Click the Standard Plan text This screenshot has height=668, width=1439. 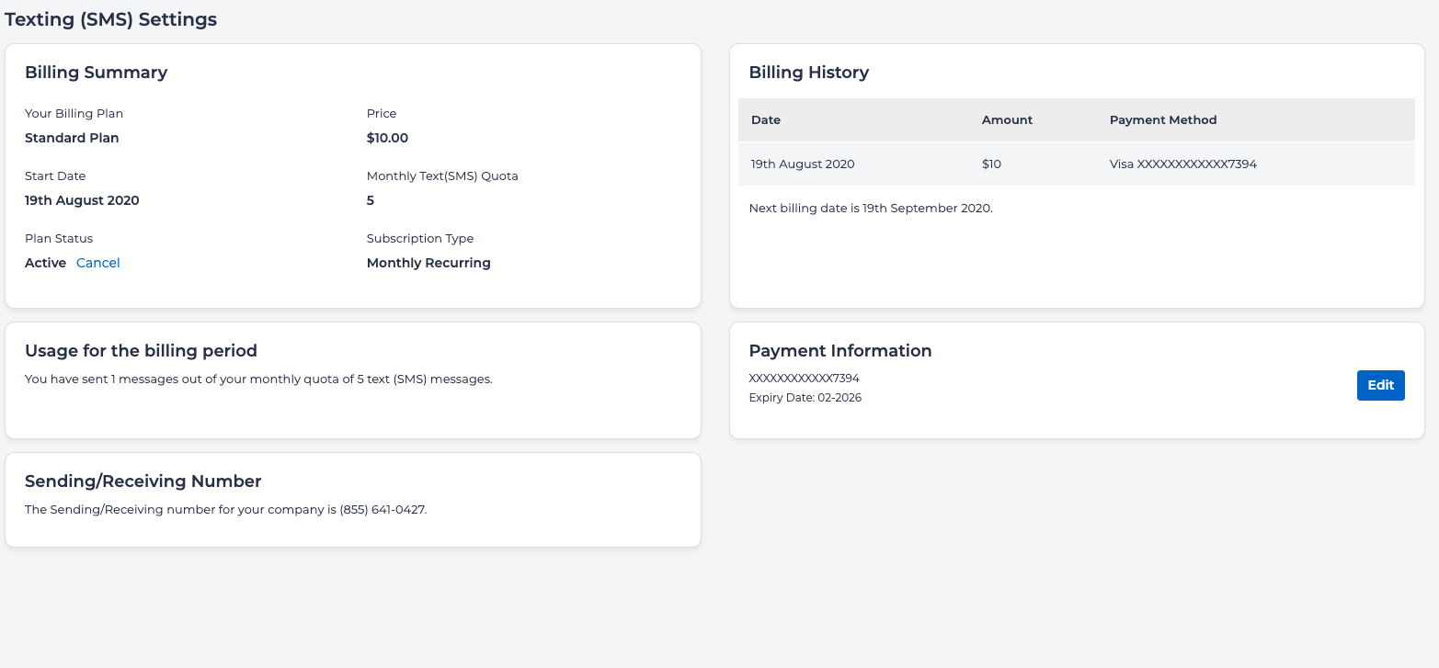pos(72,138)
